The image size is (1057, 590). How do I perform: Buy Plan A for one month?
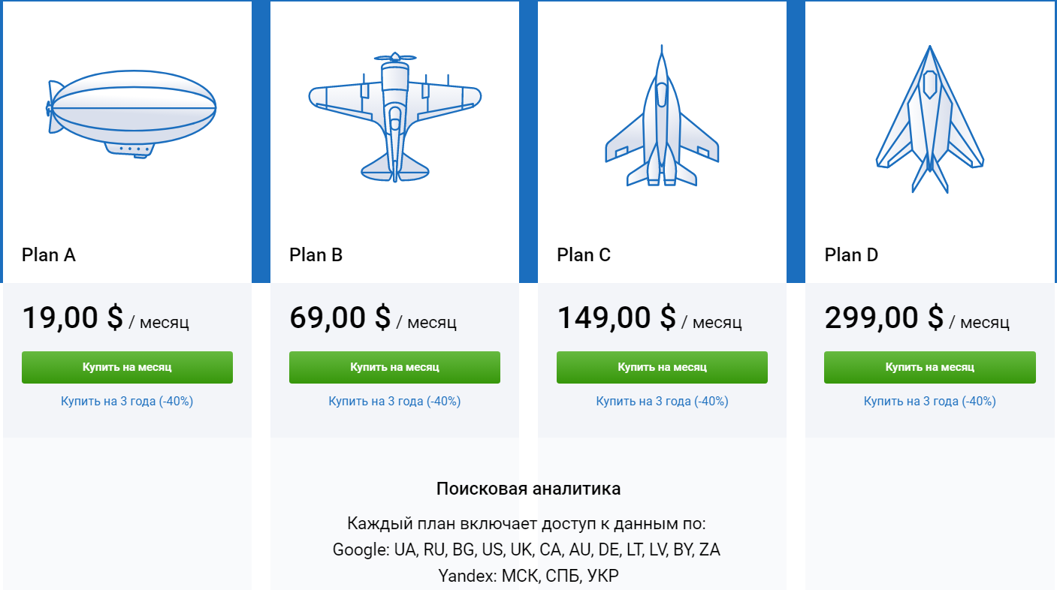(x=126, y=367)
